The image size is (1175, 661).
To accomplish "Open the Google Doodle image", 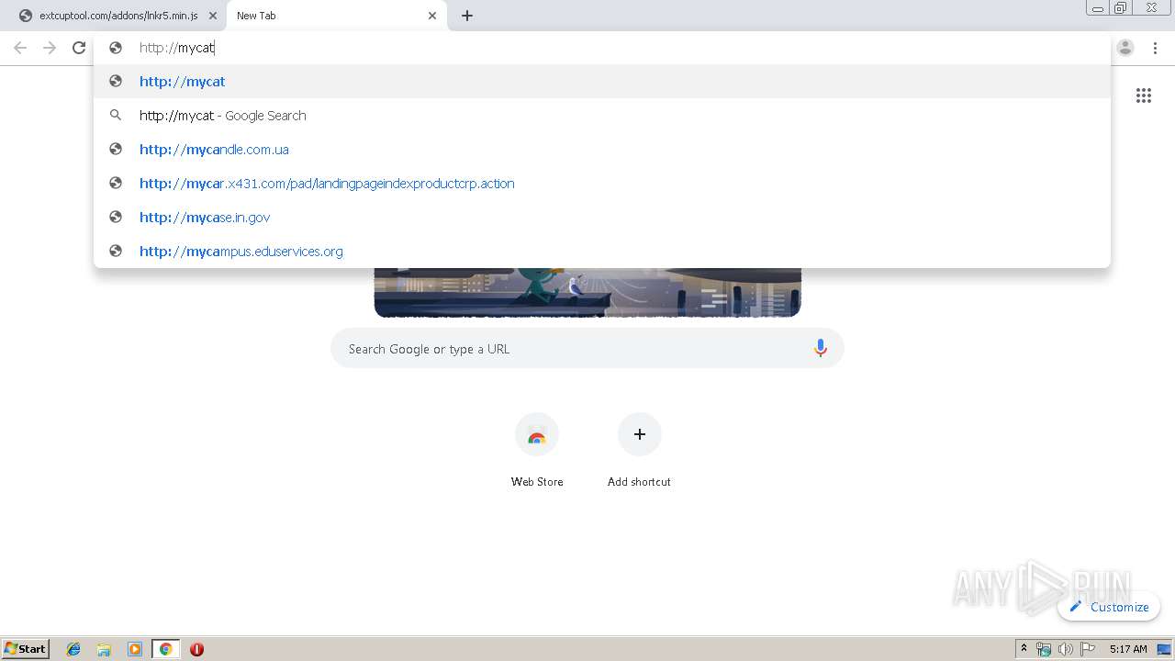I will [587, 293].
